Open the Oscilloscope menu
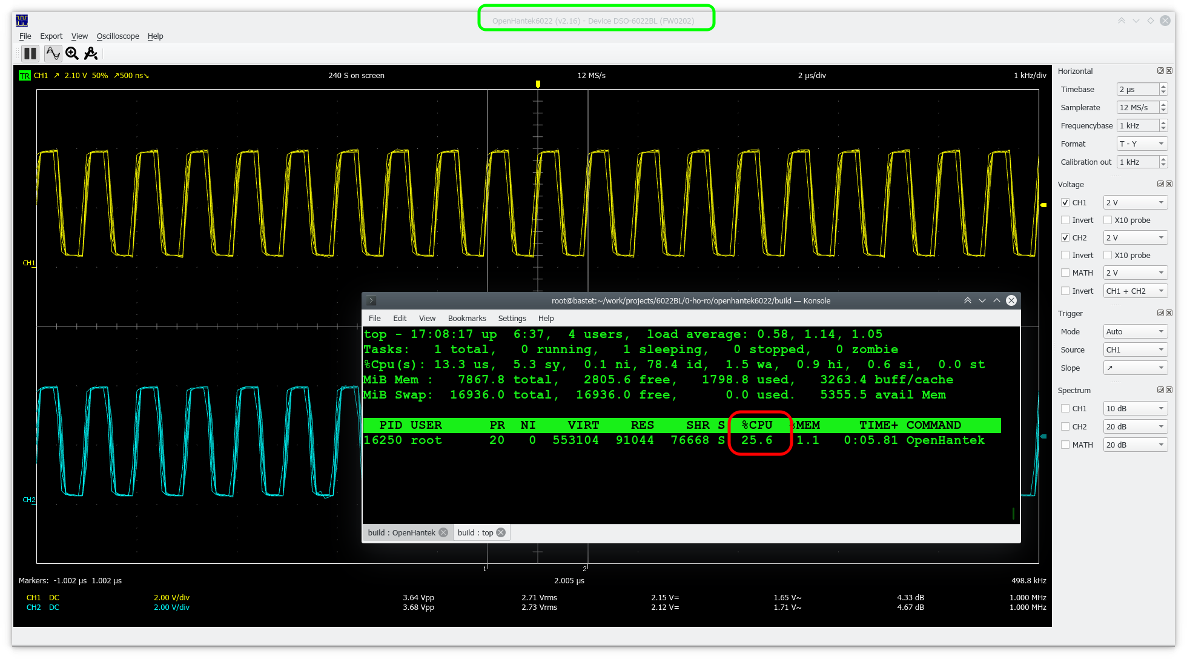 click(x=117, y=36)
